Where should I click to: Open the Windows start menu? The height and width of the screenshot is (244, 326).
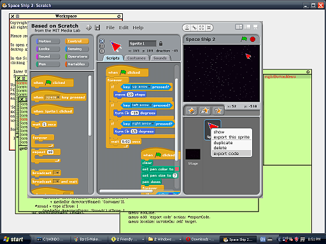(13, 240)
